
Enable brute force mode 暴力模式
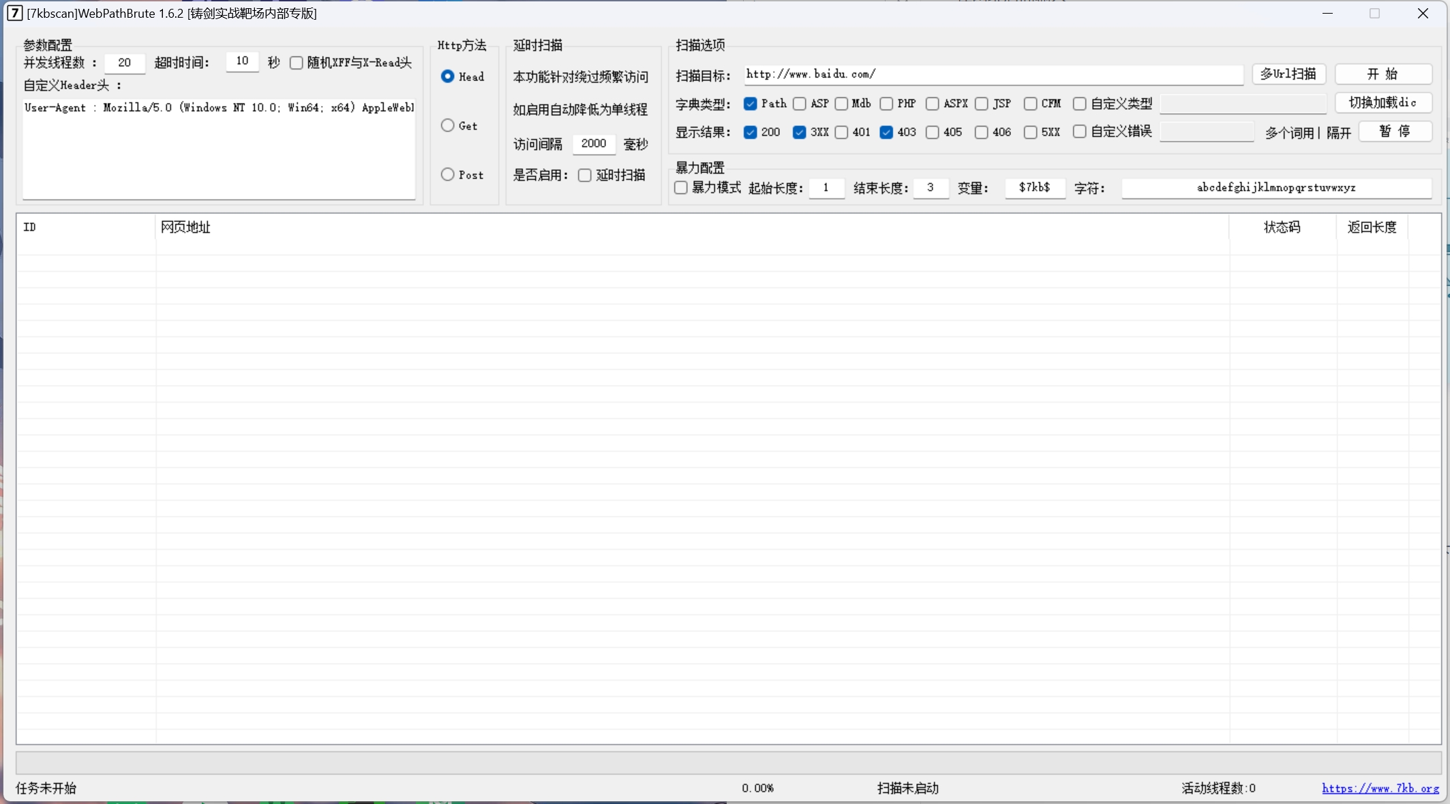point(681,187)
